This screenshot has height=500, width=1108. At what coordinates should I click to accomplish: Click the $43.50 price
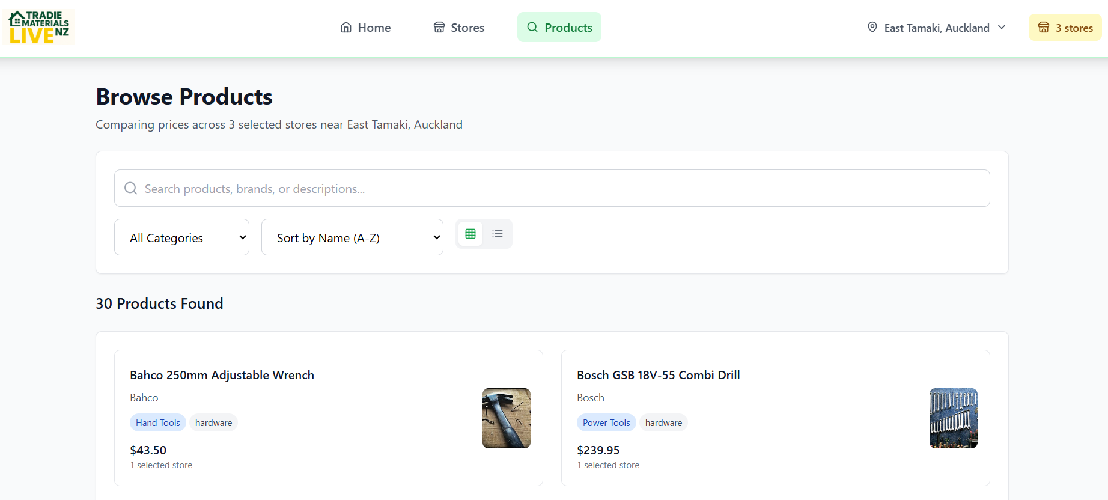[148, 450]
